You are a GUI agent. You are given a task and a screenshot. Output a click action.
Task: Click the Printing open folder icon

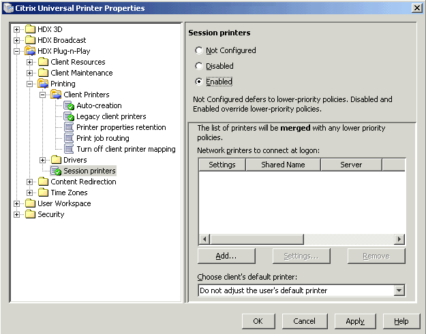(43, 84)
